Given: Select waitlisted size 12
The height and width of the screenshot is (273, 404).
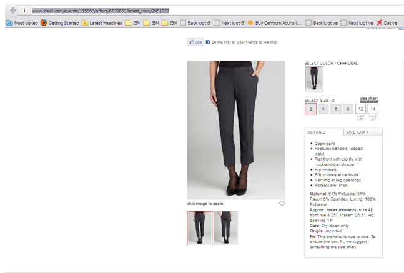Looking at the screenshot, I should pyautogui.click(x=360, y=109).
